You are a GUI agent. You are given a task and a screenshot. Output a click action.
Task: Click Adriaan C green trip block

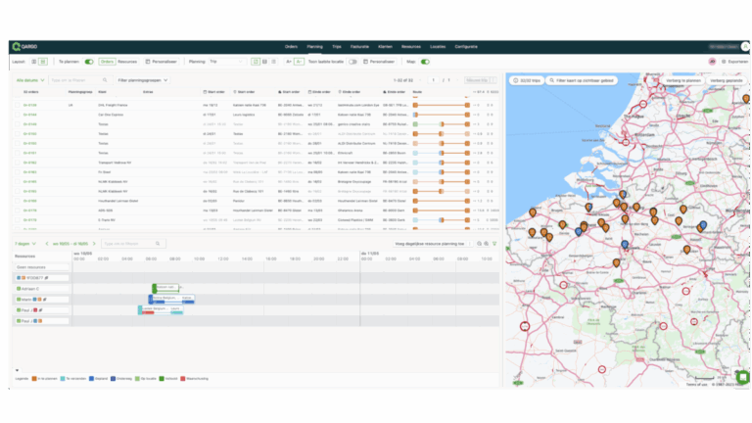tap(165, 288)
